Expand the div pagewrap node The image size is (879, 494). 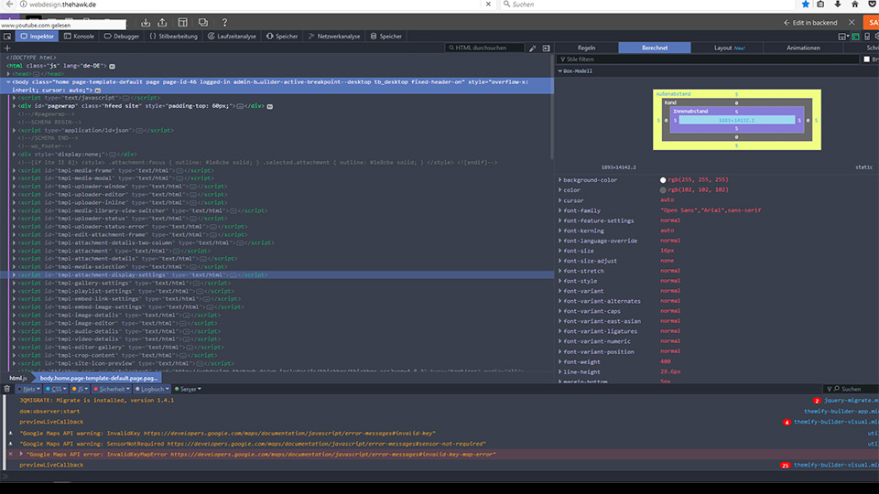click(14, 106)
